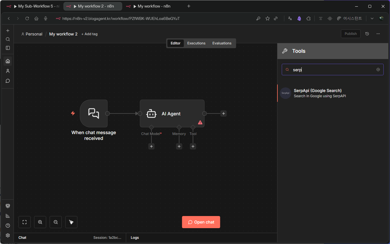This screenshot has width=390, height=244.
Task: Clear the Tools search field
Action: tap(378, 70)
